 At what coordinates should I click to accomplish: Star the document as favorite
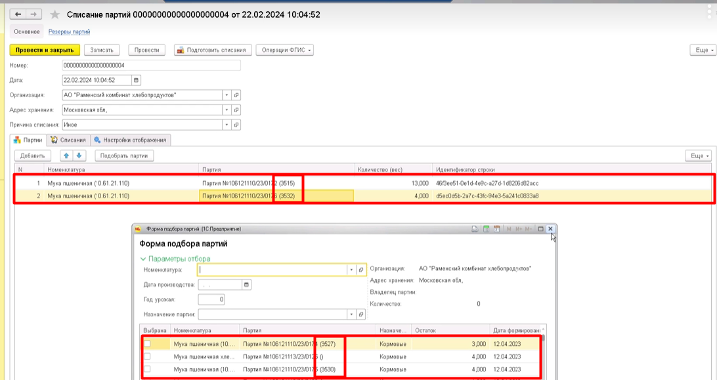click(55, 14)
